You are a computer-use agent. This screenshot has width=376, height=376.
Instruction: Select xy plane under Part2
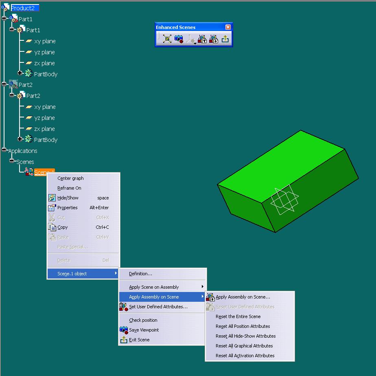(45, 107)
